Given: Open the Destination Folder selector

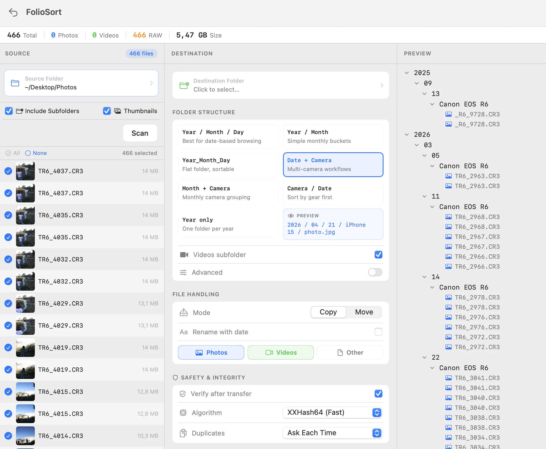Looking at the screenshot, I should click(x=281, y=85).
